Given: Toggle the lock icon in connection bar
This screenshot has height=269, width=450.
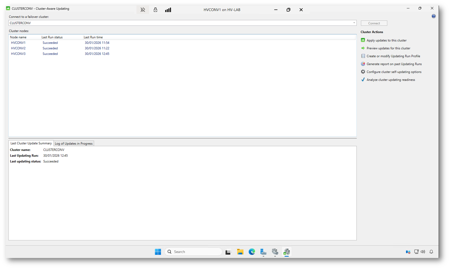Looking at the screenshot, I should (155, 10).
